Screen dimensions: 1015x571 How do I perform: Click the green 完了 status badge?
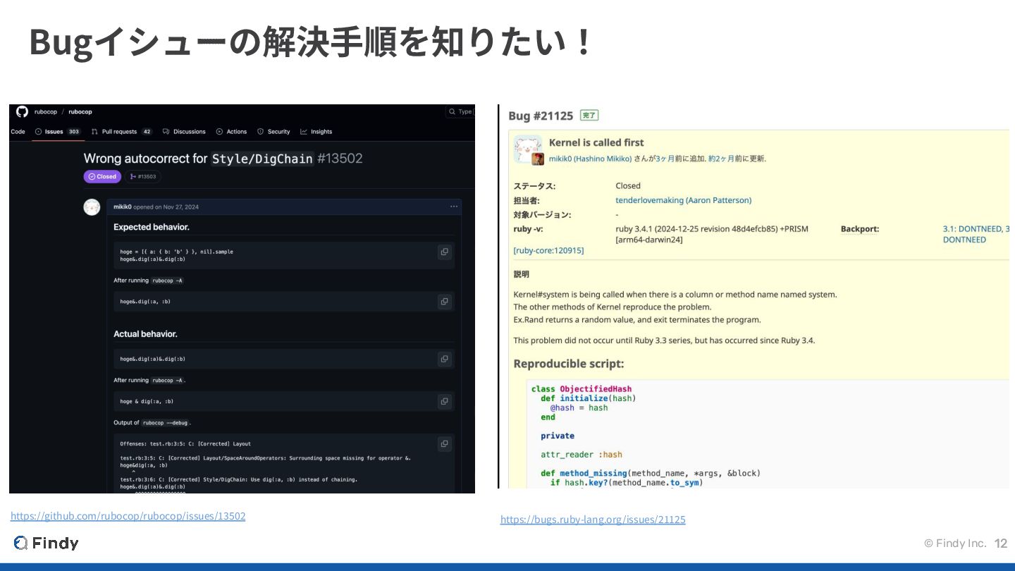coord(589,115)
